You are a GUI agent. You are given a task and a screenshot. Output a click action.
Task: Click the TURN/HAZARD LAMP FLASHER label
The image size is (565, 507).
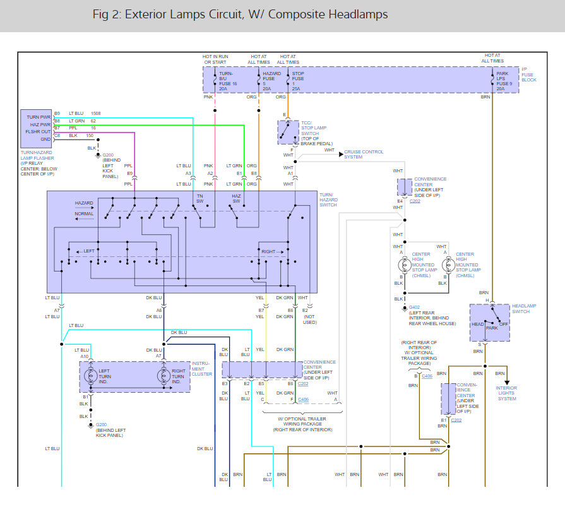[x=37, y=155]
